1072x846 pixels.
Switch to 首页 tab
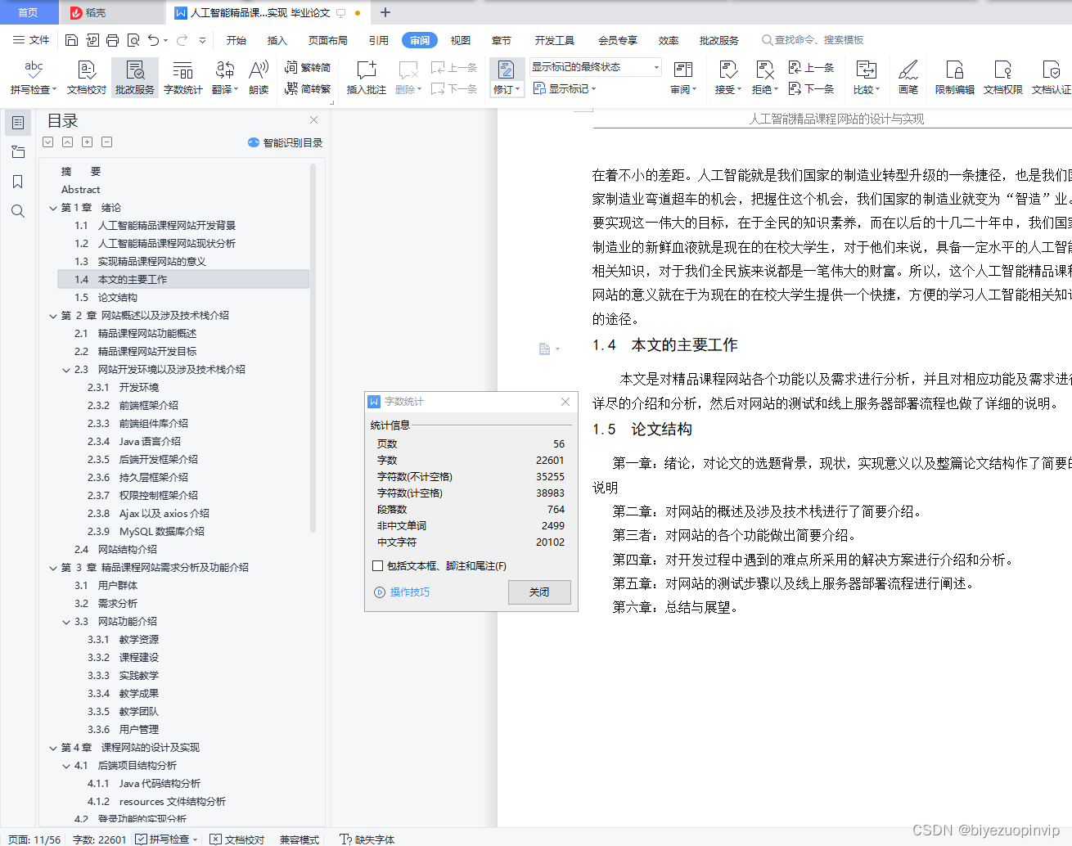29,12
